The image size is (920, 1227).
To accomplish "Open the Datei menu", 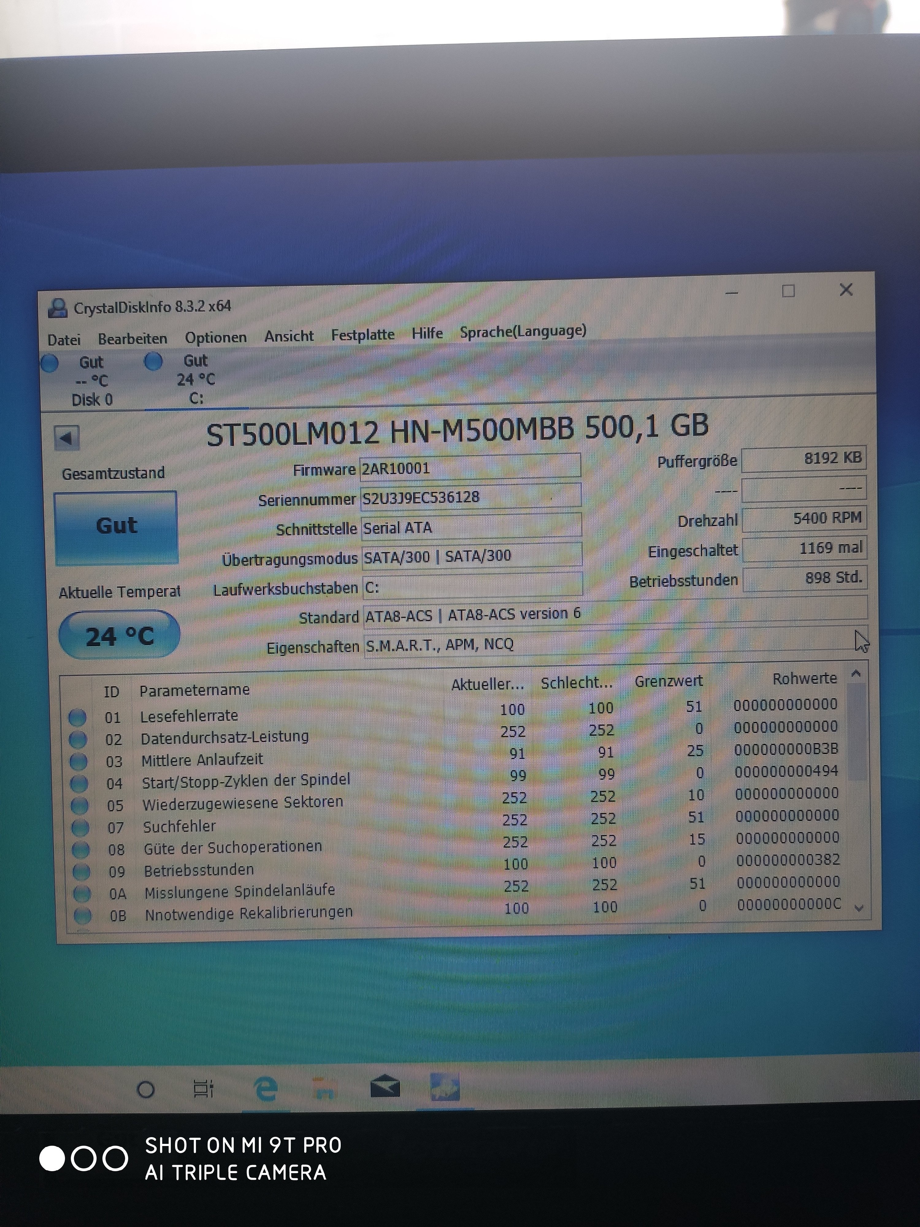I will click(64, 340).
